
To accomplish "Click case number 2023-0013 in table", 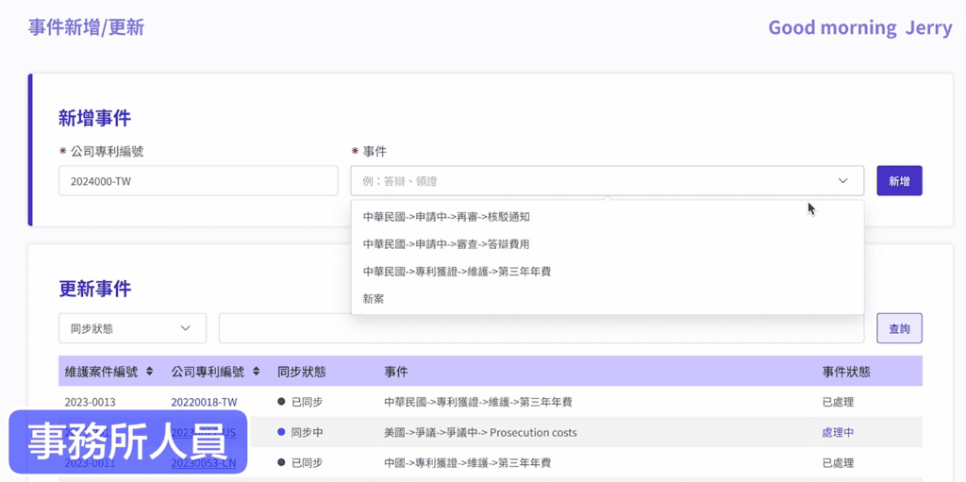I will 90,402.
